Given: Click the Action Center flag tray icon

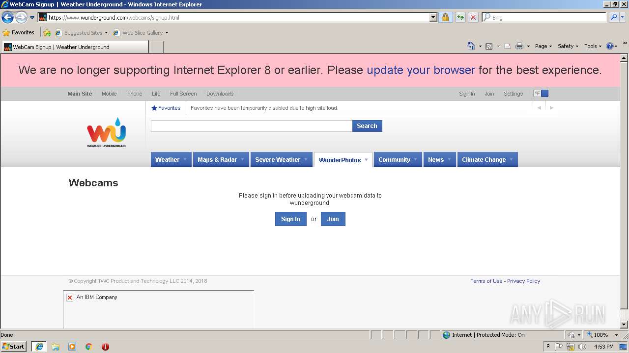Looking at the screenshot, I should point(559,347).
